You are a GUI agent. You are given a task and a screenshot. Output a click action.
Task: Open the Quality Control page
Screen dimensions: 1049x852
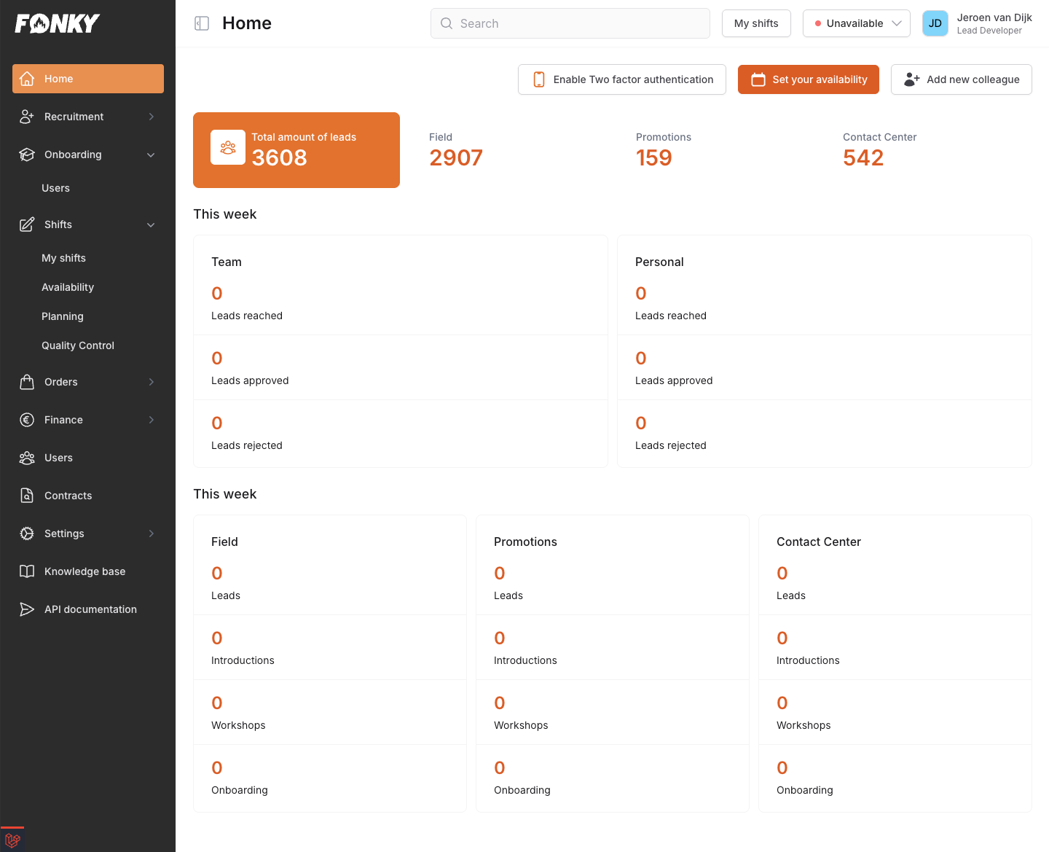(78, 345)
